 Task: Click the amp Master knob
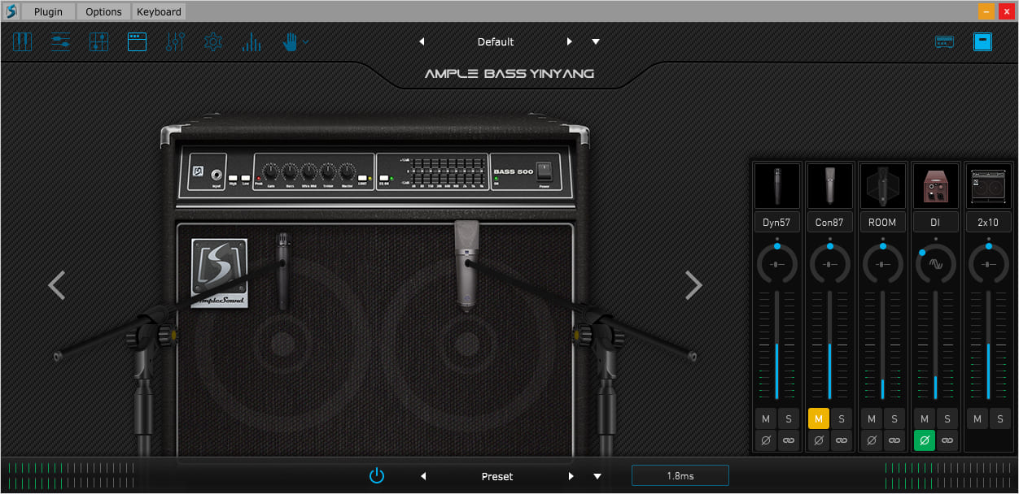coord(347,171)
